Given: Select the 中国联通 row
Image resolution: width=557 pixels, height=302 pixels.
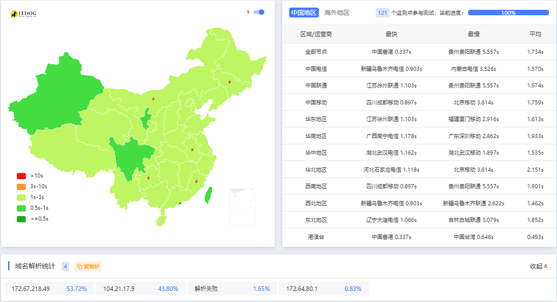Looking at the screenshot, I should (419, 85).
